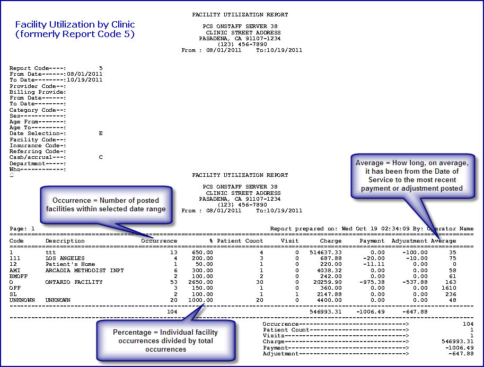Select the 'Insurance Code' parameter label
Image resolution: width=484 pixels, height=367 pixels.
(38, 146)
